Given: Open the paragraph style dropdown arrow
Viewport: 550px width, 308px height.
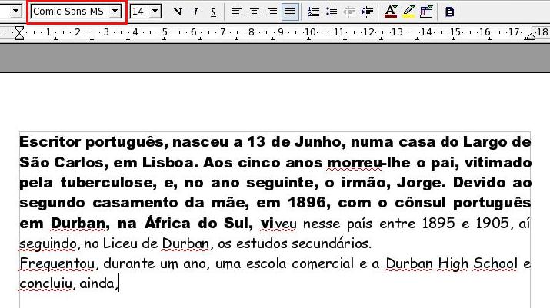Looking at the screenshot, I should point(15,12).
